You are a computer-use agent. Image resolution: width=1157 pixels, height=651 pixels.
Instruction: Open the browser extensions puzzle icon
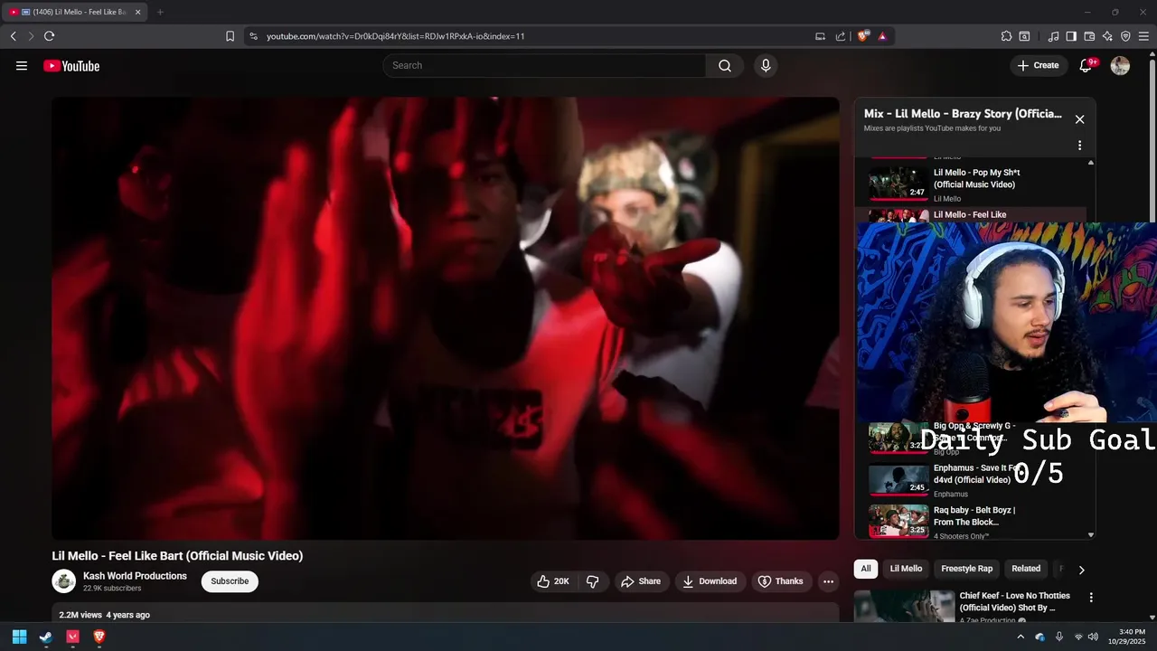click(x=1006, y=36)
